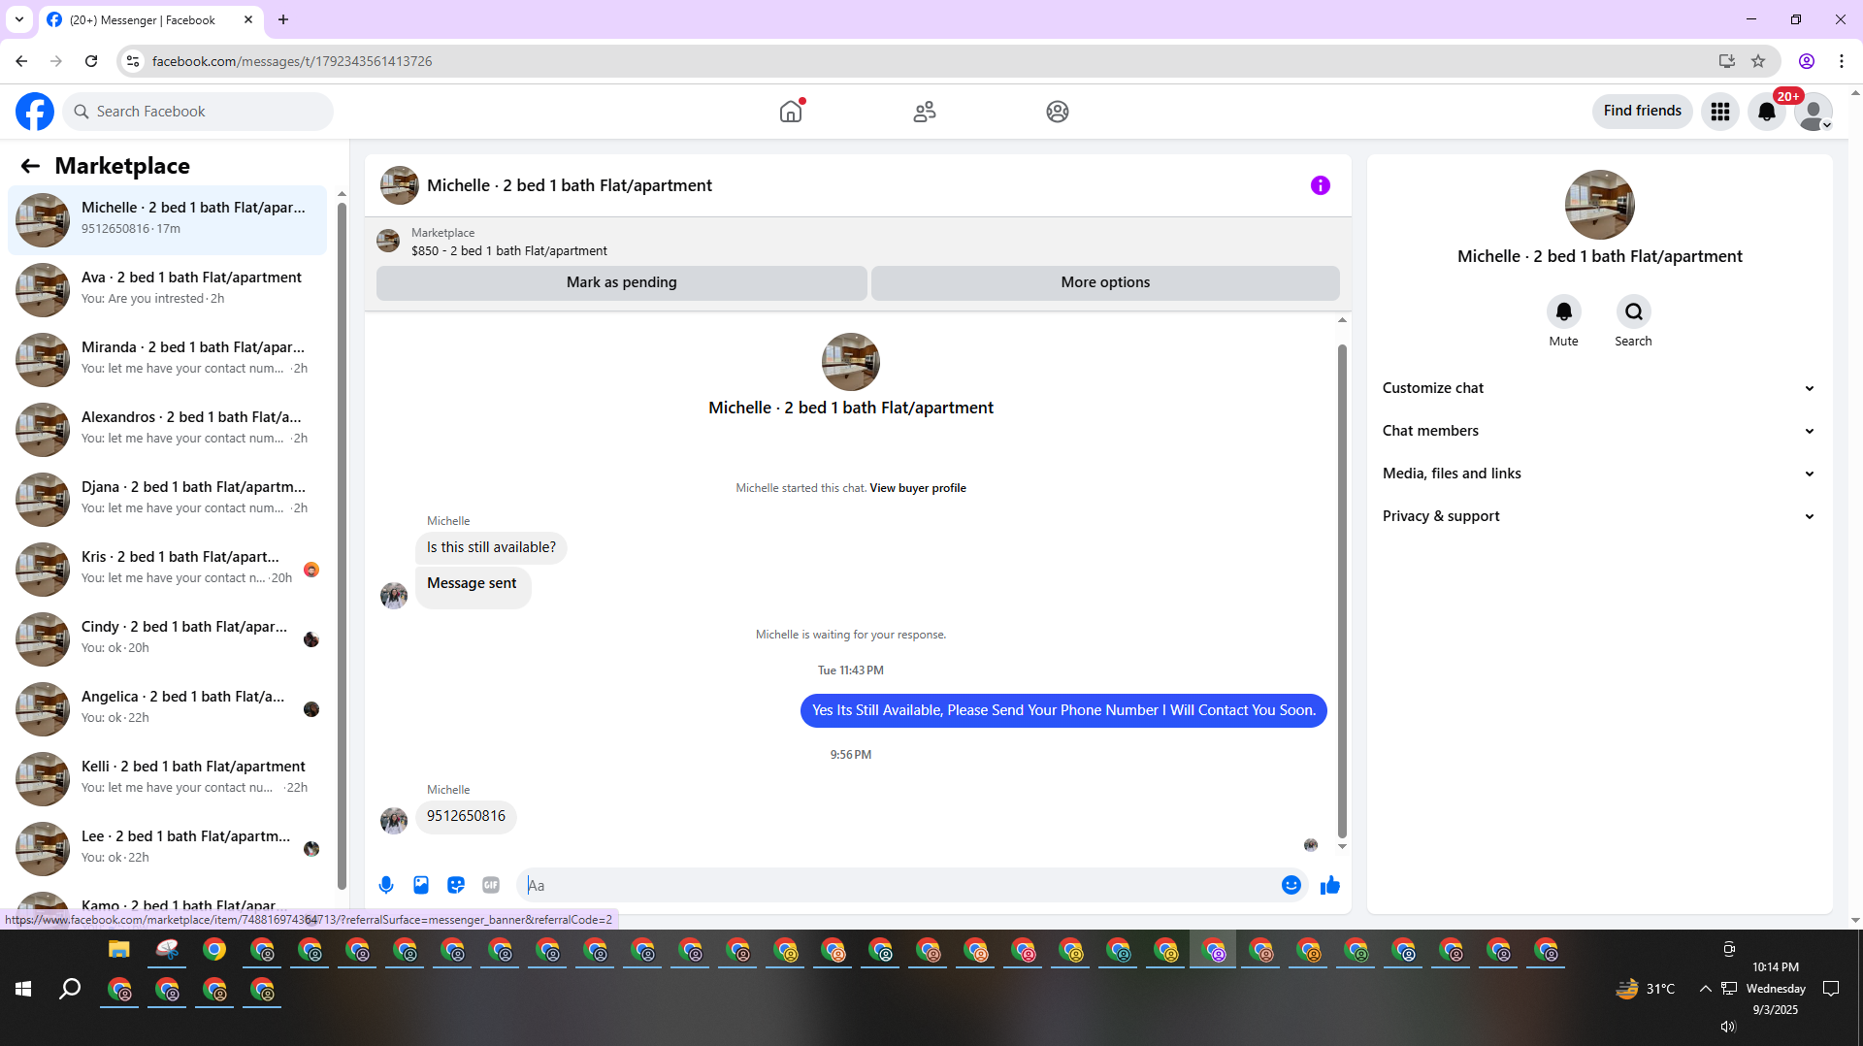This screenshot has width=1863, height=1046.
Task: Choose a GIF from the GIF icon
Action: (491, 885)
